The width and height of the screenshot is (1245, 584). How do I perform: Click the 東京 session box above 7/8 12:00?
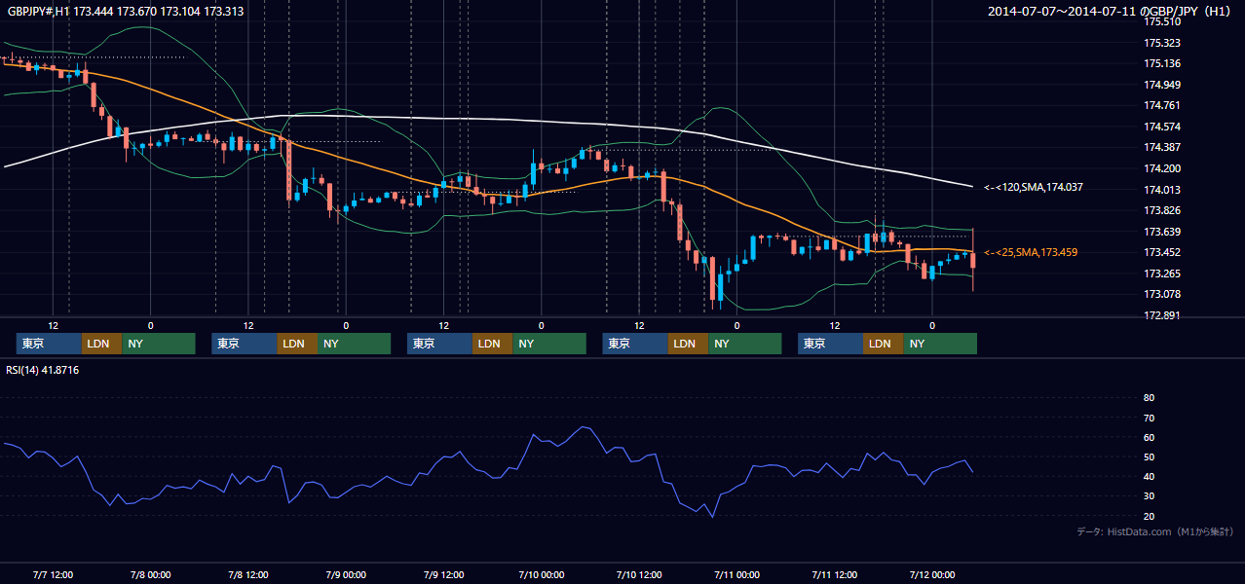pos(245,344)
